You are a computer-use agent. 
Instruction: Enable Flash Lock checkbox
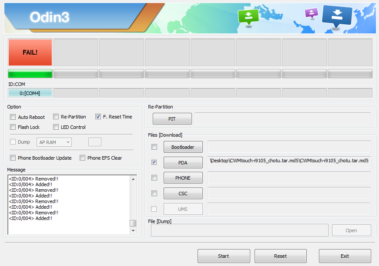[13, 127]
